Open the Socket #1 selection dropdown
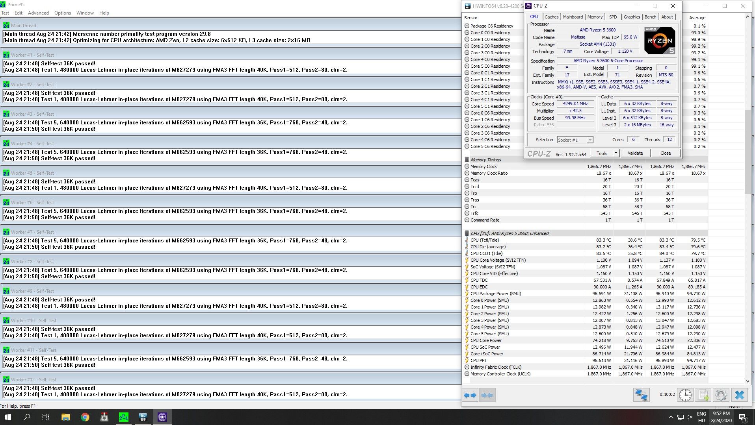755x425 pixels. (575, 140)
